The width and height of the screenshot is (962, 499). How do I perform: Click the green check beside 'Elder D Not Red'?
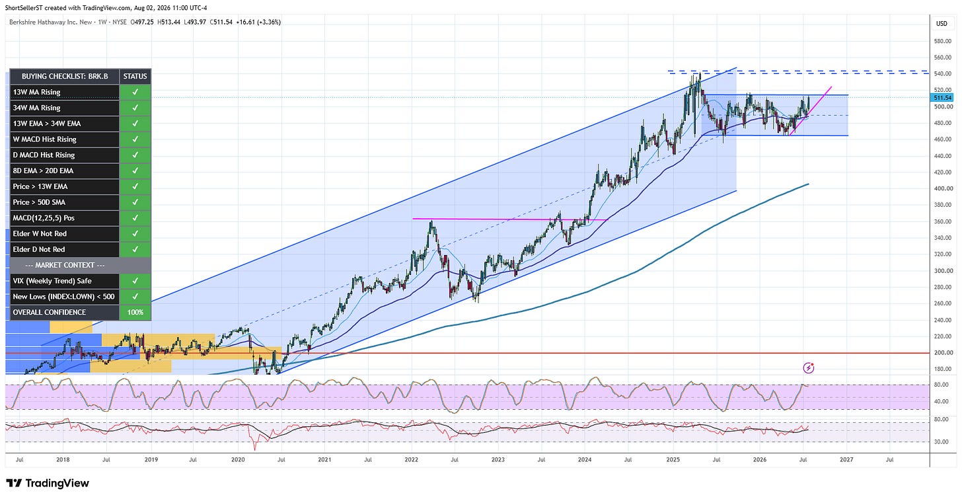[x=135, y=249]
